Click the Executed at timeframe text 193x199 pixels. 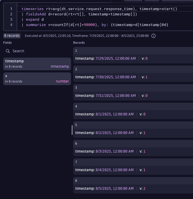tap(87, 36)
